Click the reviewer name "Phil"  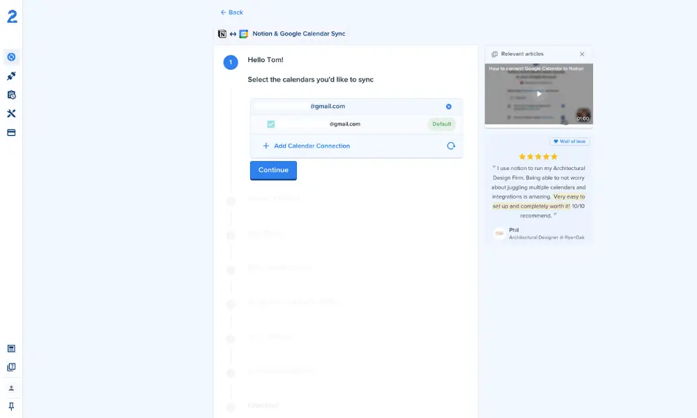(x=514, y=230)
